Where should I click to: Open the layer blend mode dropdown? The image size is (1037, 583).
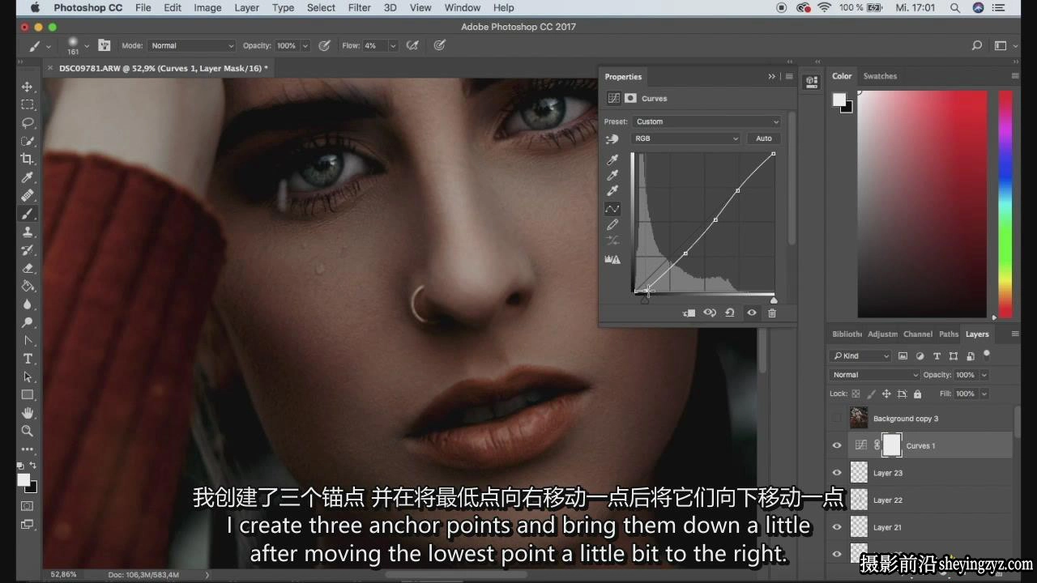[x=874, y=375]
